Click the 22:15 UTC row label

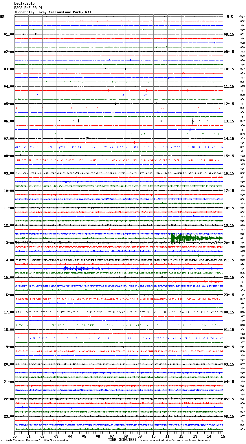coord(229,278)
